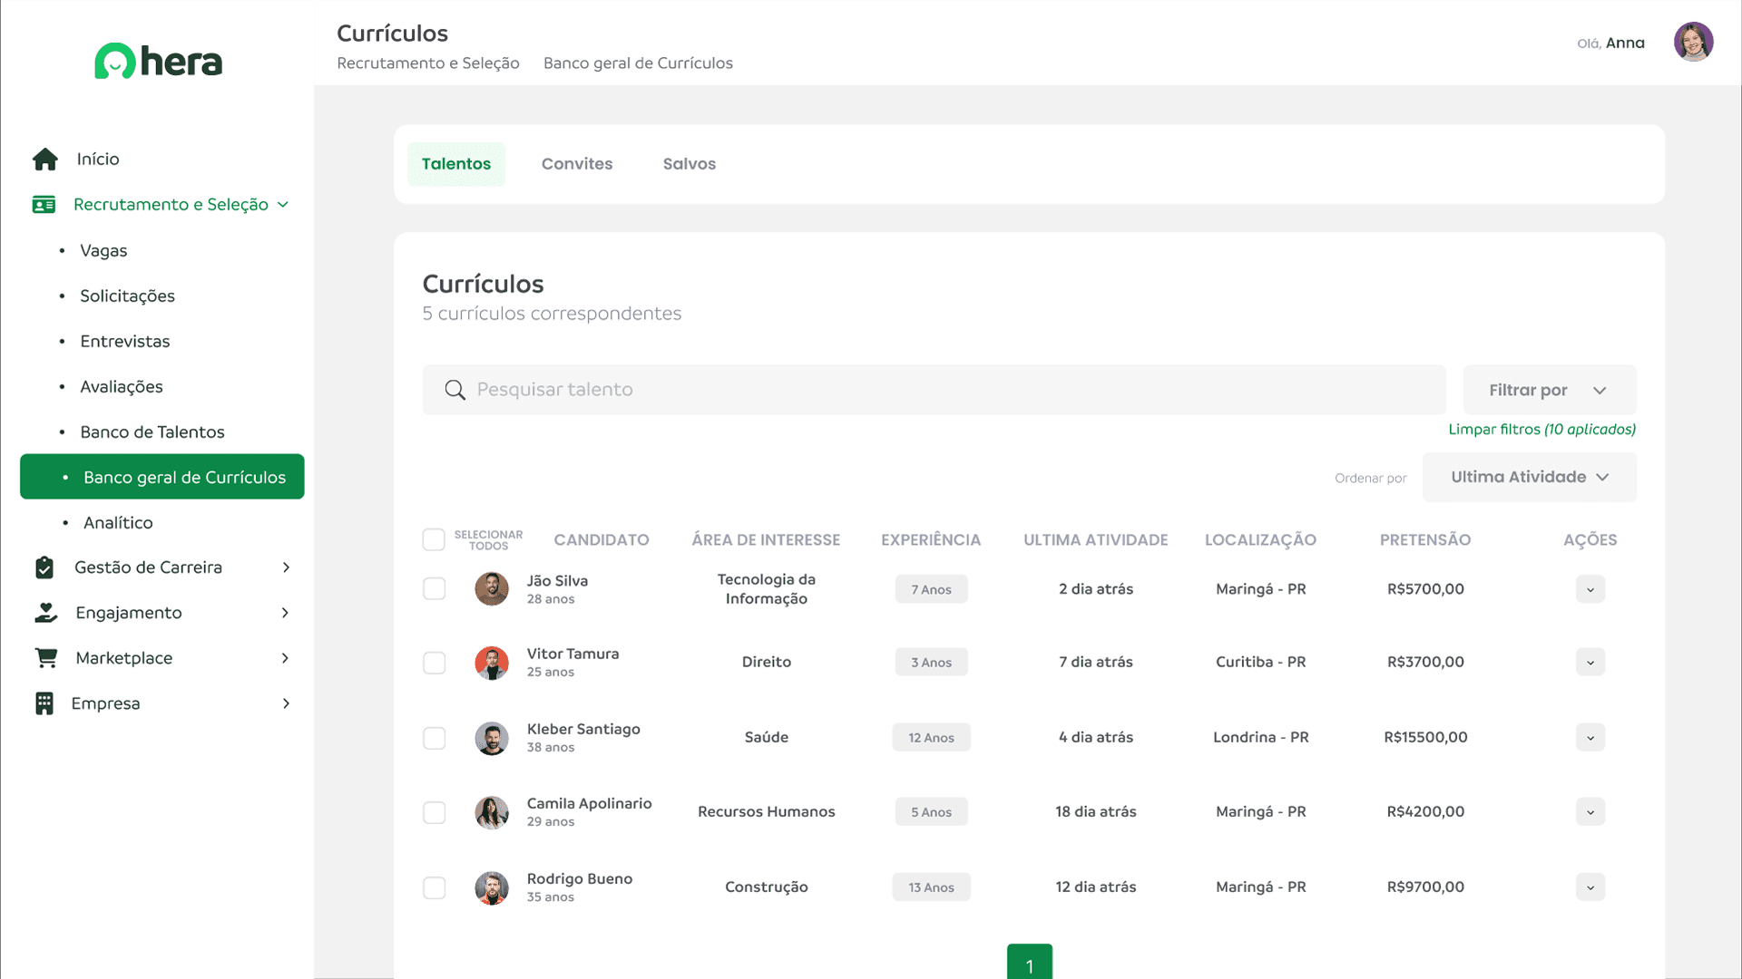Open the Ultima Atividade sort dropdown
The width and height of the screenshot is (1742, 979).
pos(1529,477)
